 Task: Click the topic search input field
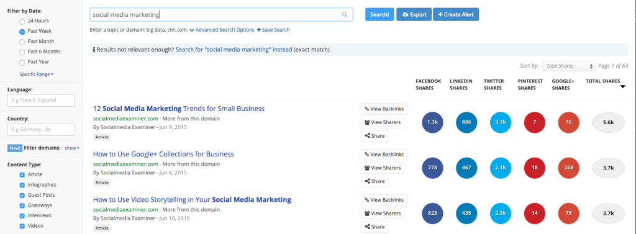click(221, 15)
